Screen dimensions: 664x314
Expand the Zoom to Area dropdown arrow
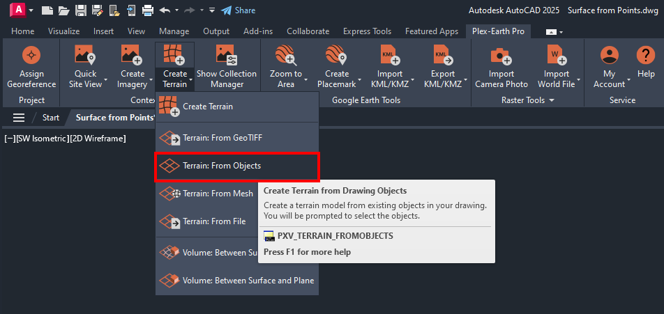click(x=307, y=79)
